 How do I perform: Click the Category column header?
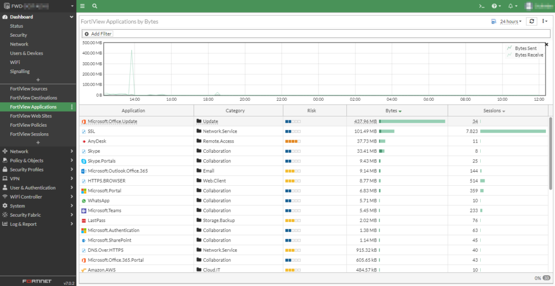pyautogui.click(x=238, y=110)
